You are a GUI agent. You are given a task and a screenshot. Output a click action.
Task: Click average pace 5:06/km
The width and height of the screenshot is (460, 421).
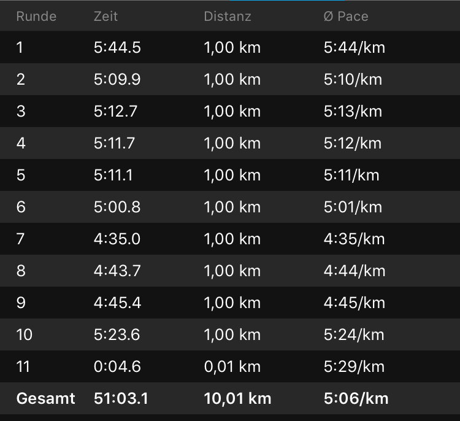[356, 399]
